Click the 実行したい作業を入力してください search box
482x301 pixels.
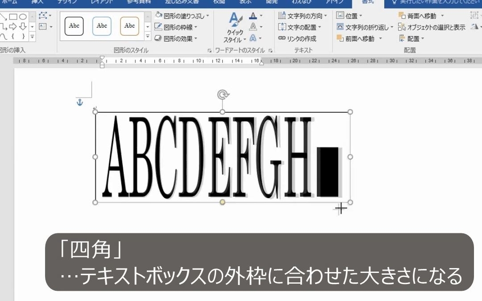click(x=436, y=2)
